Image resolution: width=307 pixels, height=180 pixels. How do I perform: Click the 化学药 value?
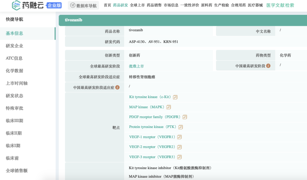tap(285, 55)
